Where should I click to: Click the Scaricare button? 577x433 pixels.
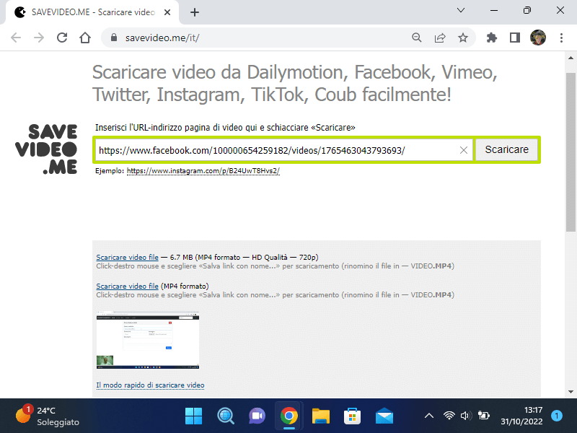click(507, 149)
